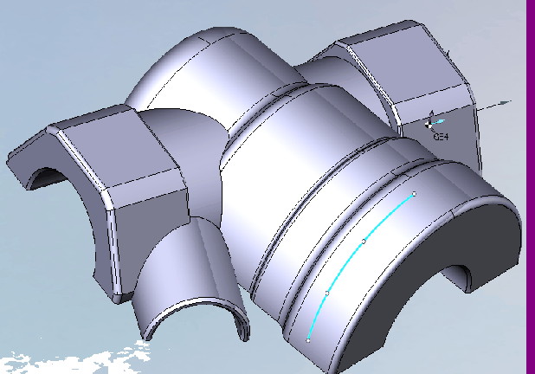The width and height of the screenshot is (535, 374).
Task: Select the small notch cutout on the right end
Action: pos(468,275)
